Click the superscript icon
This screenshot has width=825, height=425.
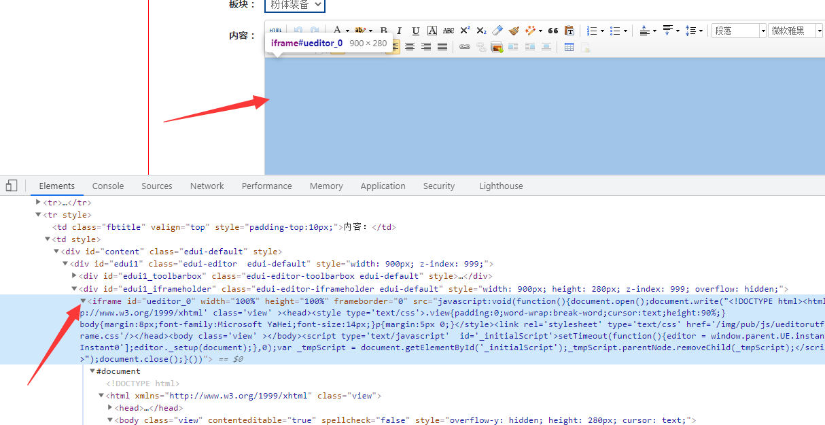(464, 30)
